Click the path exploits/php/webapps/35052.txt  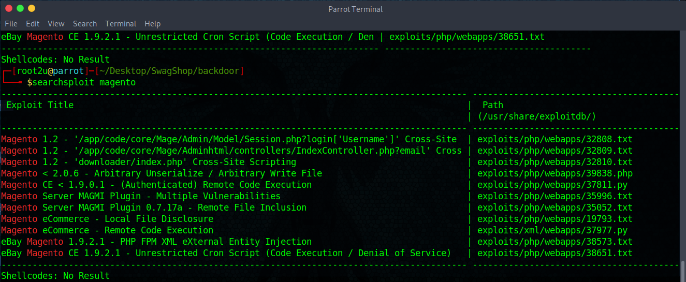pos(555,207)
